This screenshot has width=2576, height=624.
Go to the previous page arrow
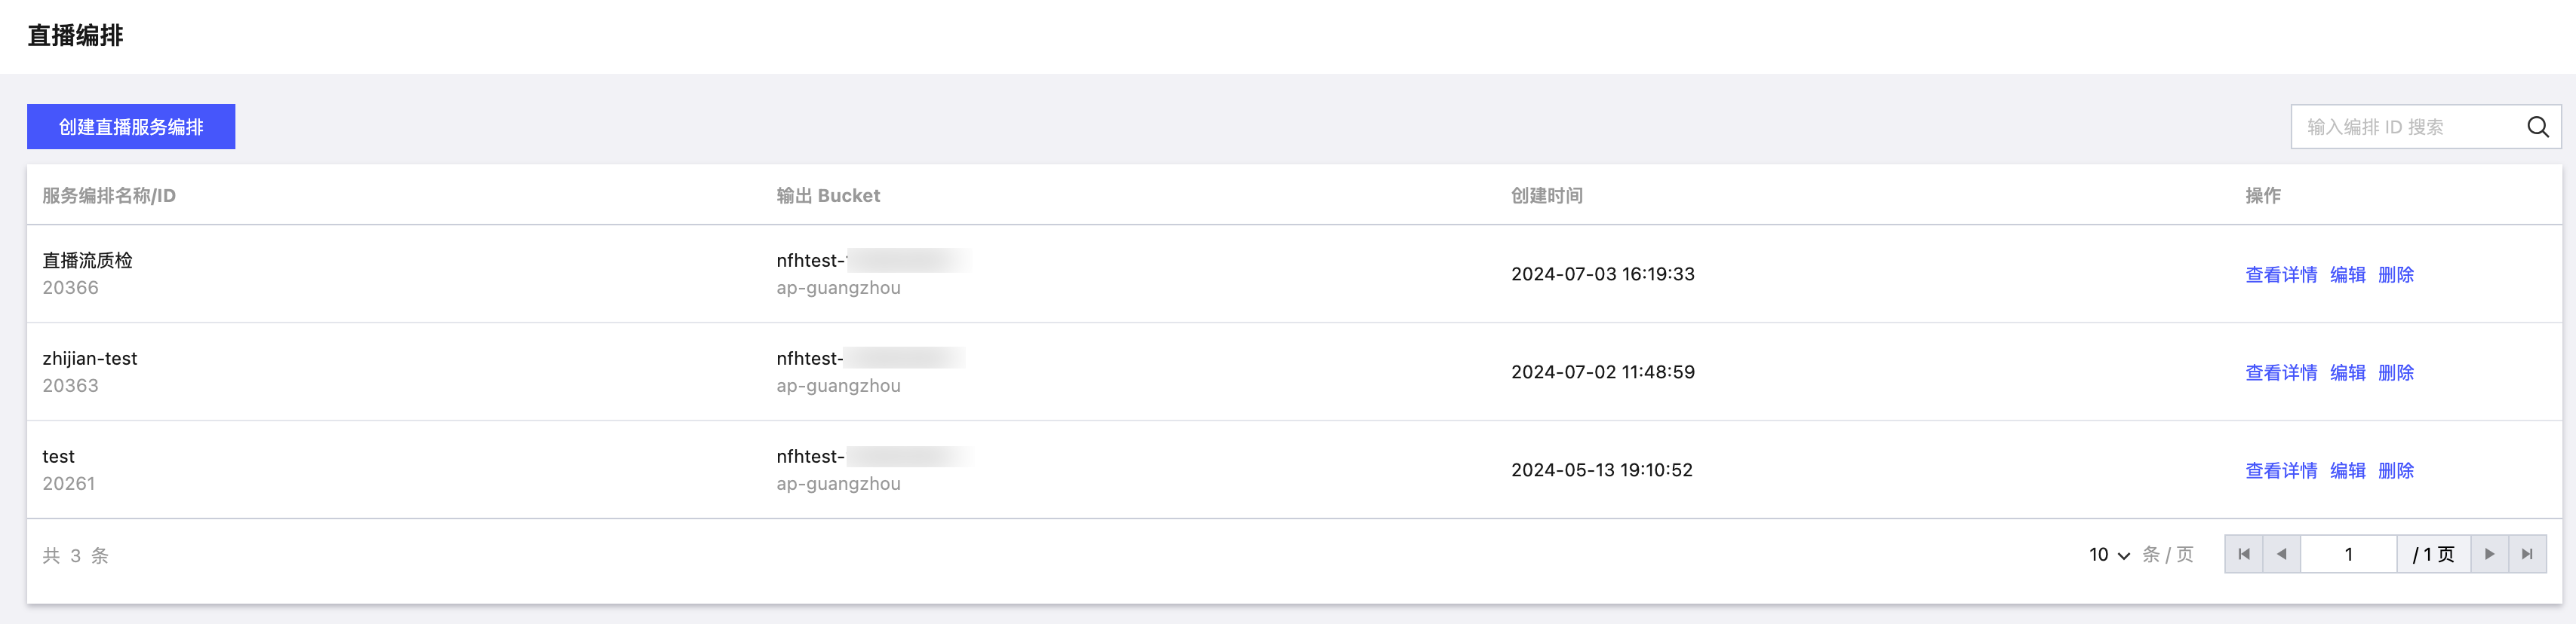2281,554
